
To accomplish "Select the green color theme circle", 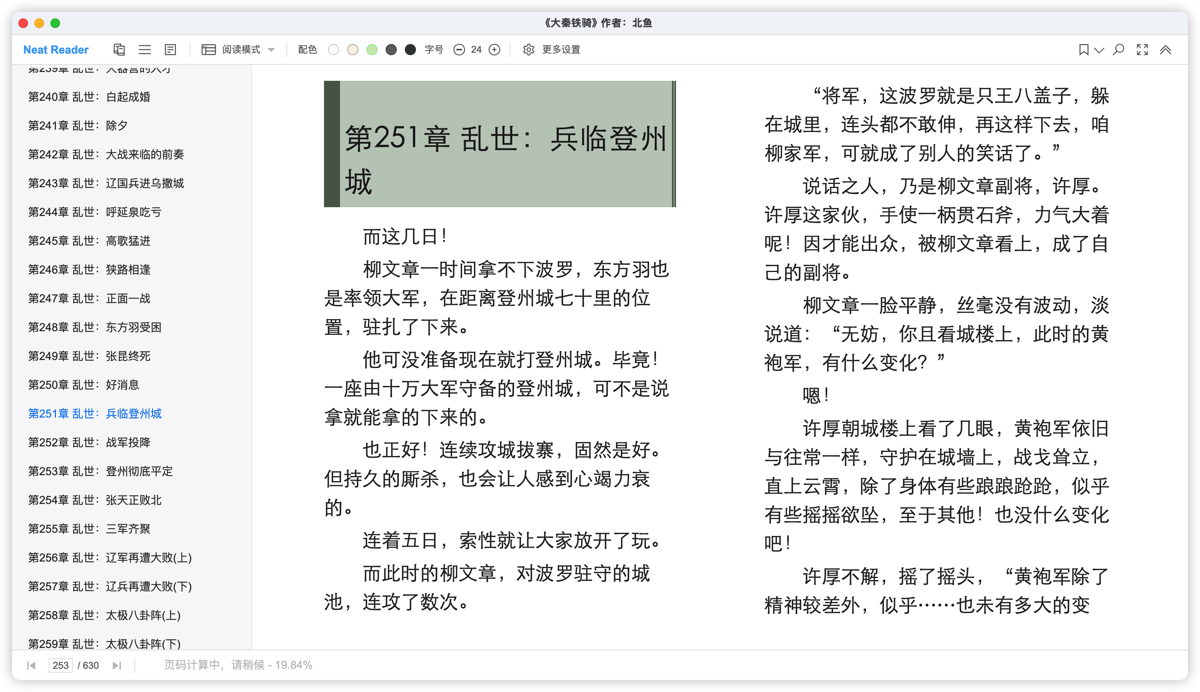I will click(372, 50).
